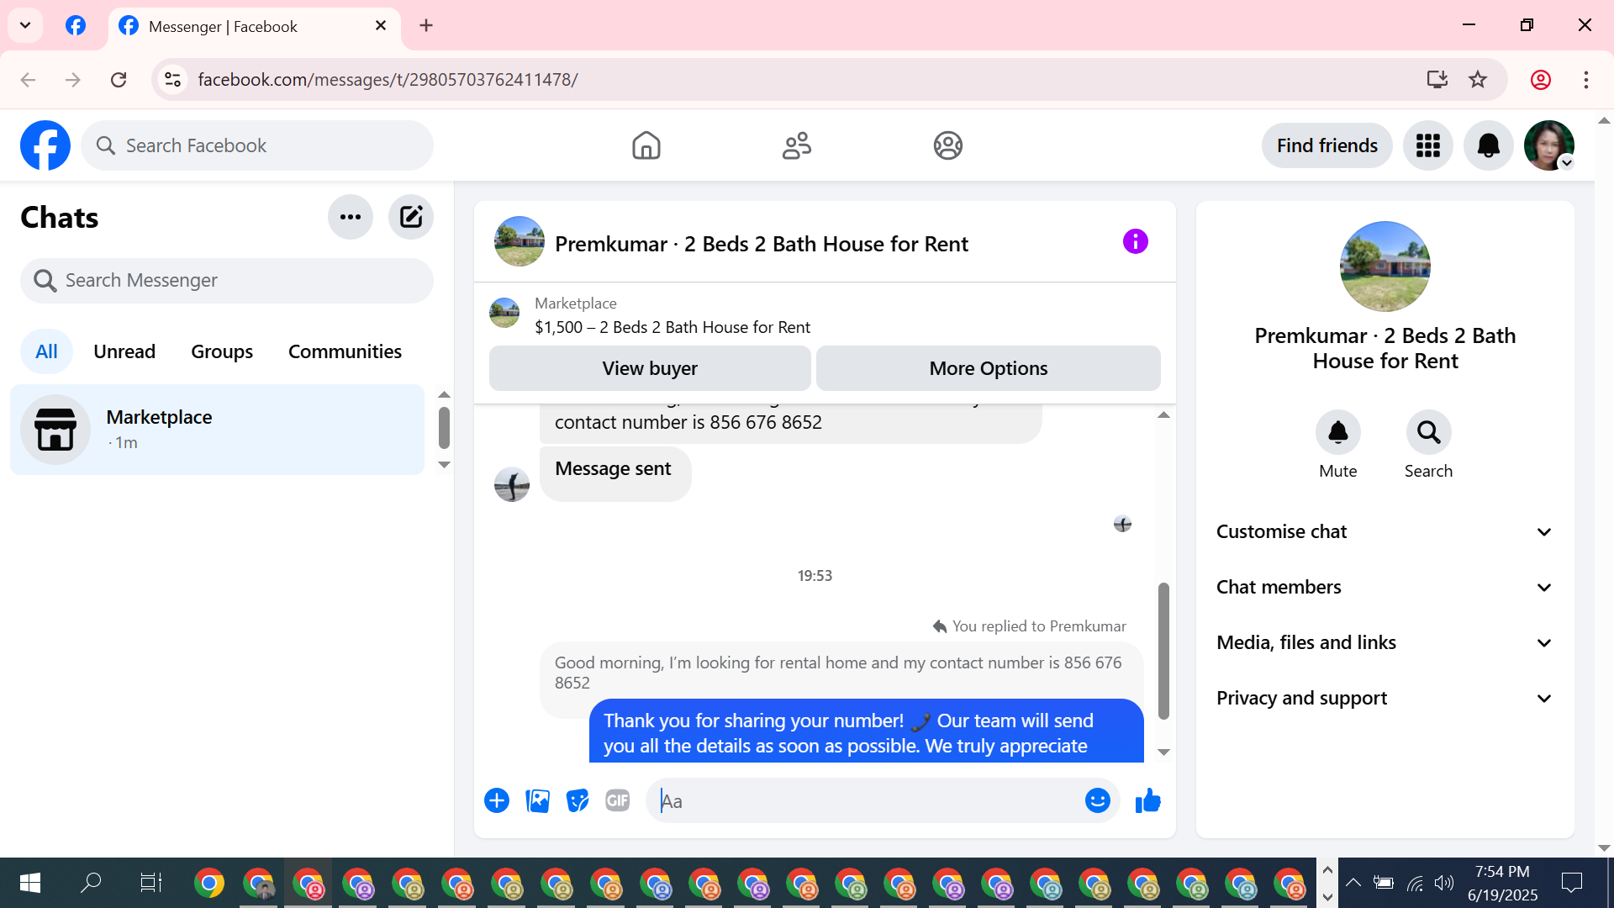Open the Chrome profile icon
The height and width of the screenshot is (908, 1614).
click(x=1540, y=79)
